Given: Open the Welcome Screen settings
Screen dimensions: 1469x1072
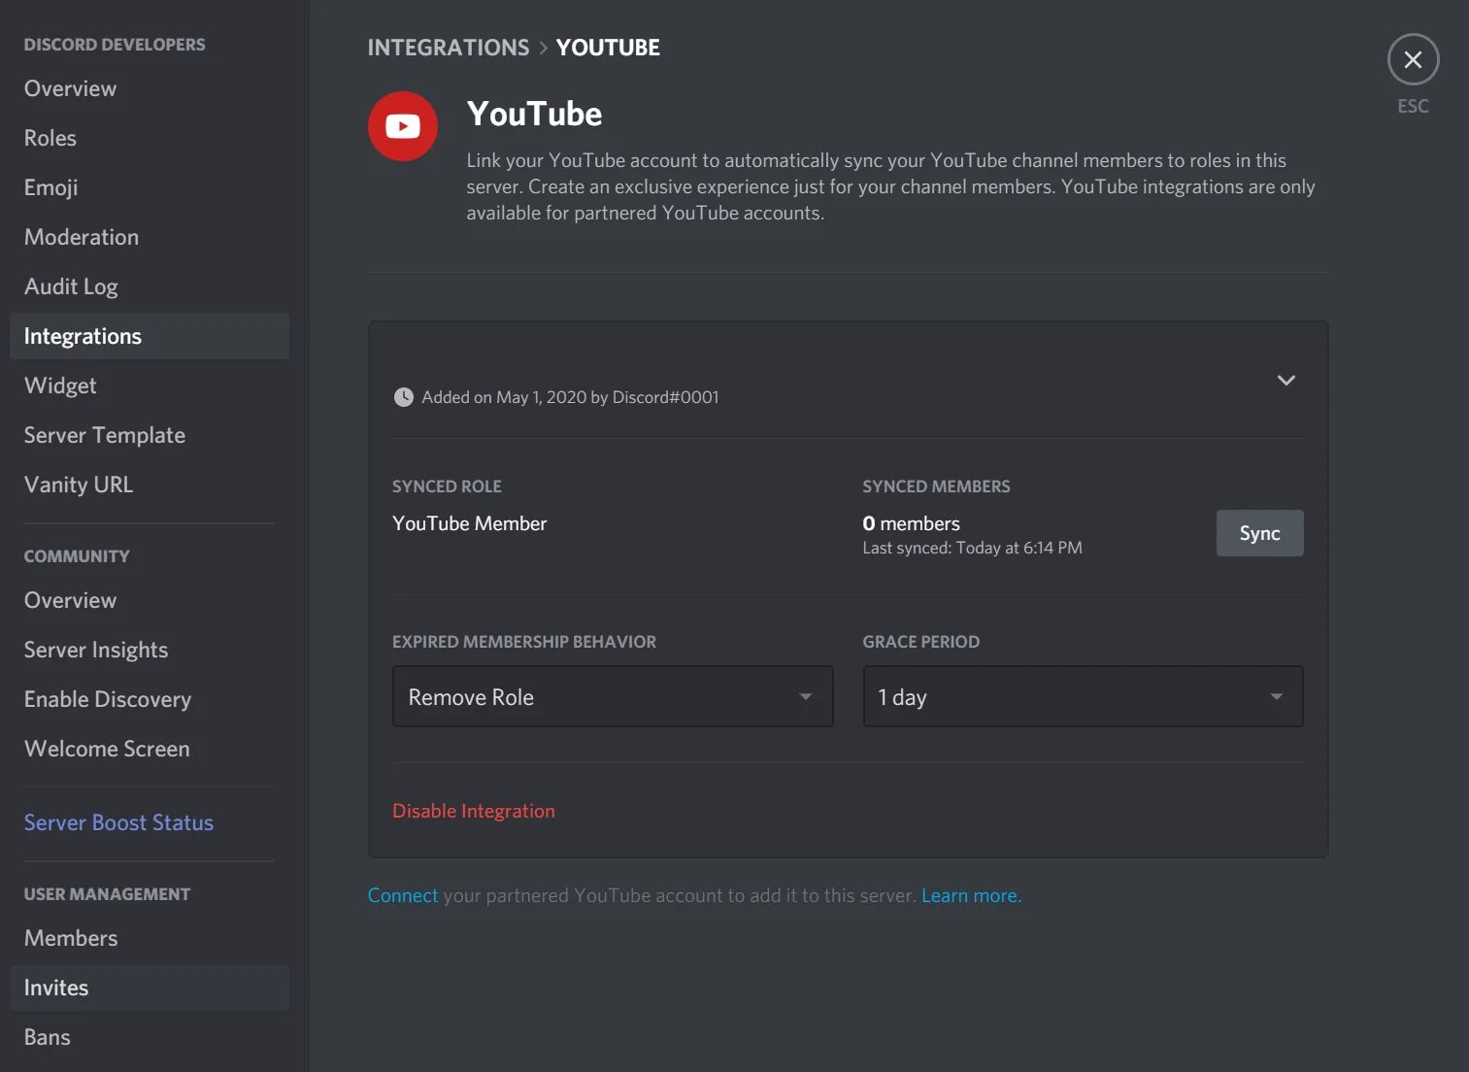Looking at the screenshot, I should pos(107,748).
